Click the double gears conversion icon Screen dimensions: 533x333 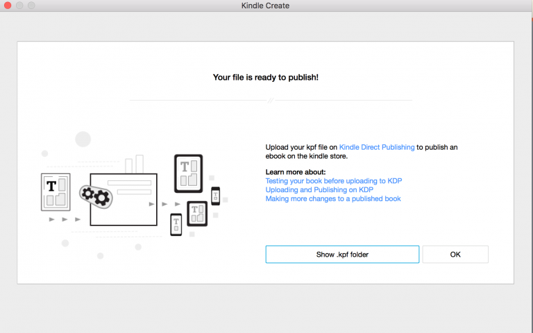coord(96,196)
